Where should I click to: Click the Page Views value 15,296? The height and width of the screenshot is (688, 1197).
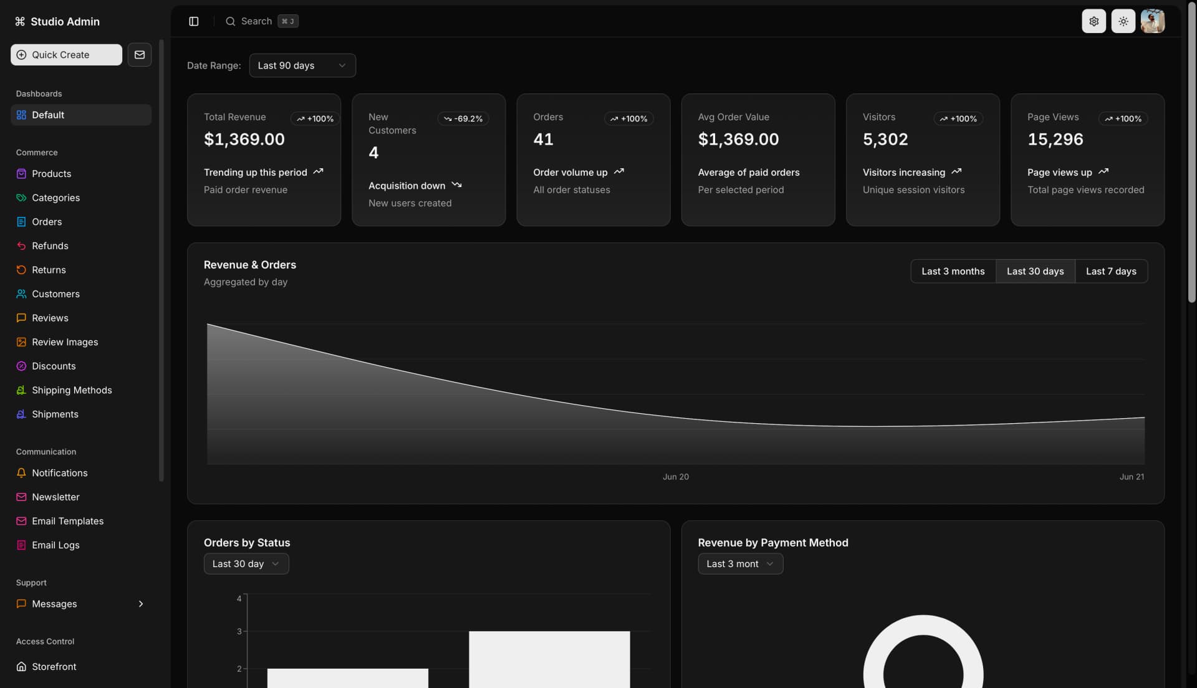pyautogui.click(x=1055, y=139)
